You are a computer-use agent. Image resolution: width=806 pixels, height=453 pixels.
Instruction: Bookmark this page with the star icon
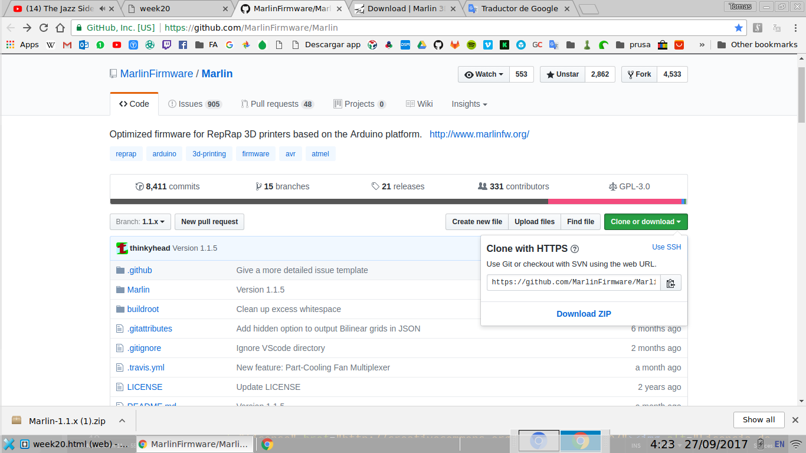pos(739,28)
